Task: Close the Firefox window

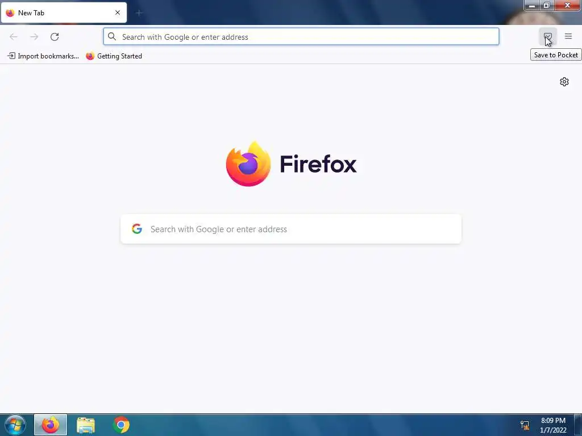Action: 568,5
